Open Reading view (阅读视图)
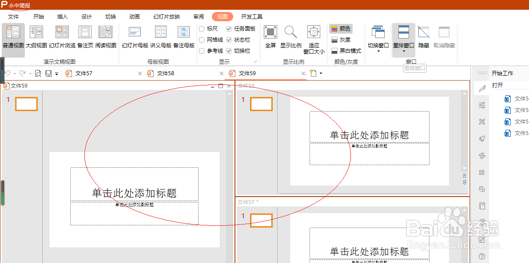This screenshot has height=263, width=529. 106,37
